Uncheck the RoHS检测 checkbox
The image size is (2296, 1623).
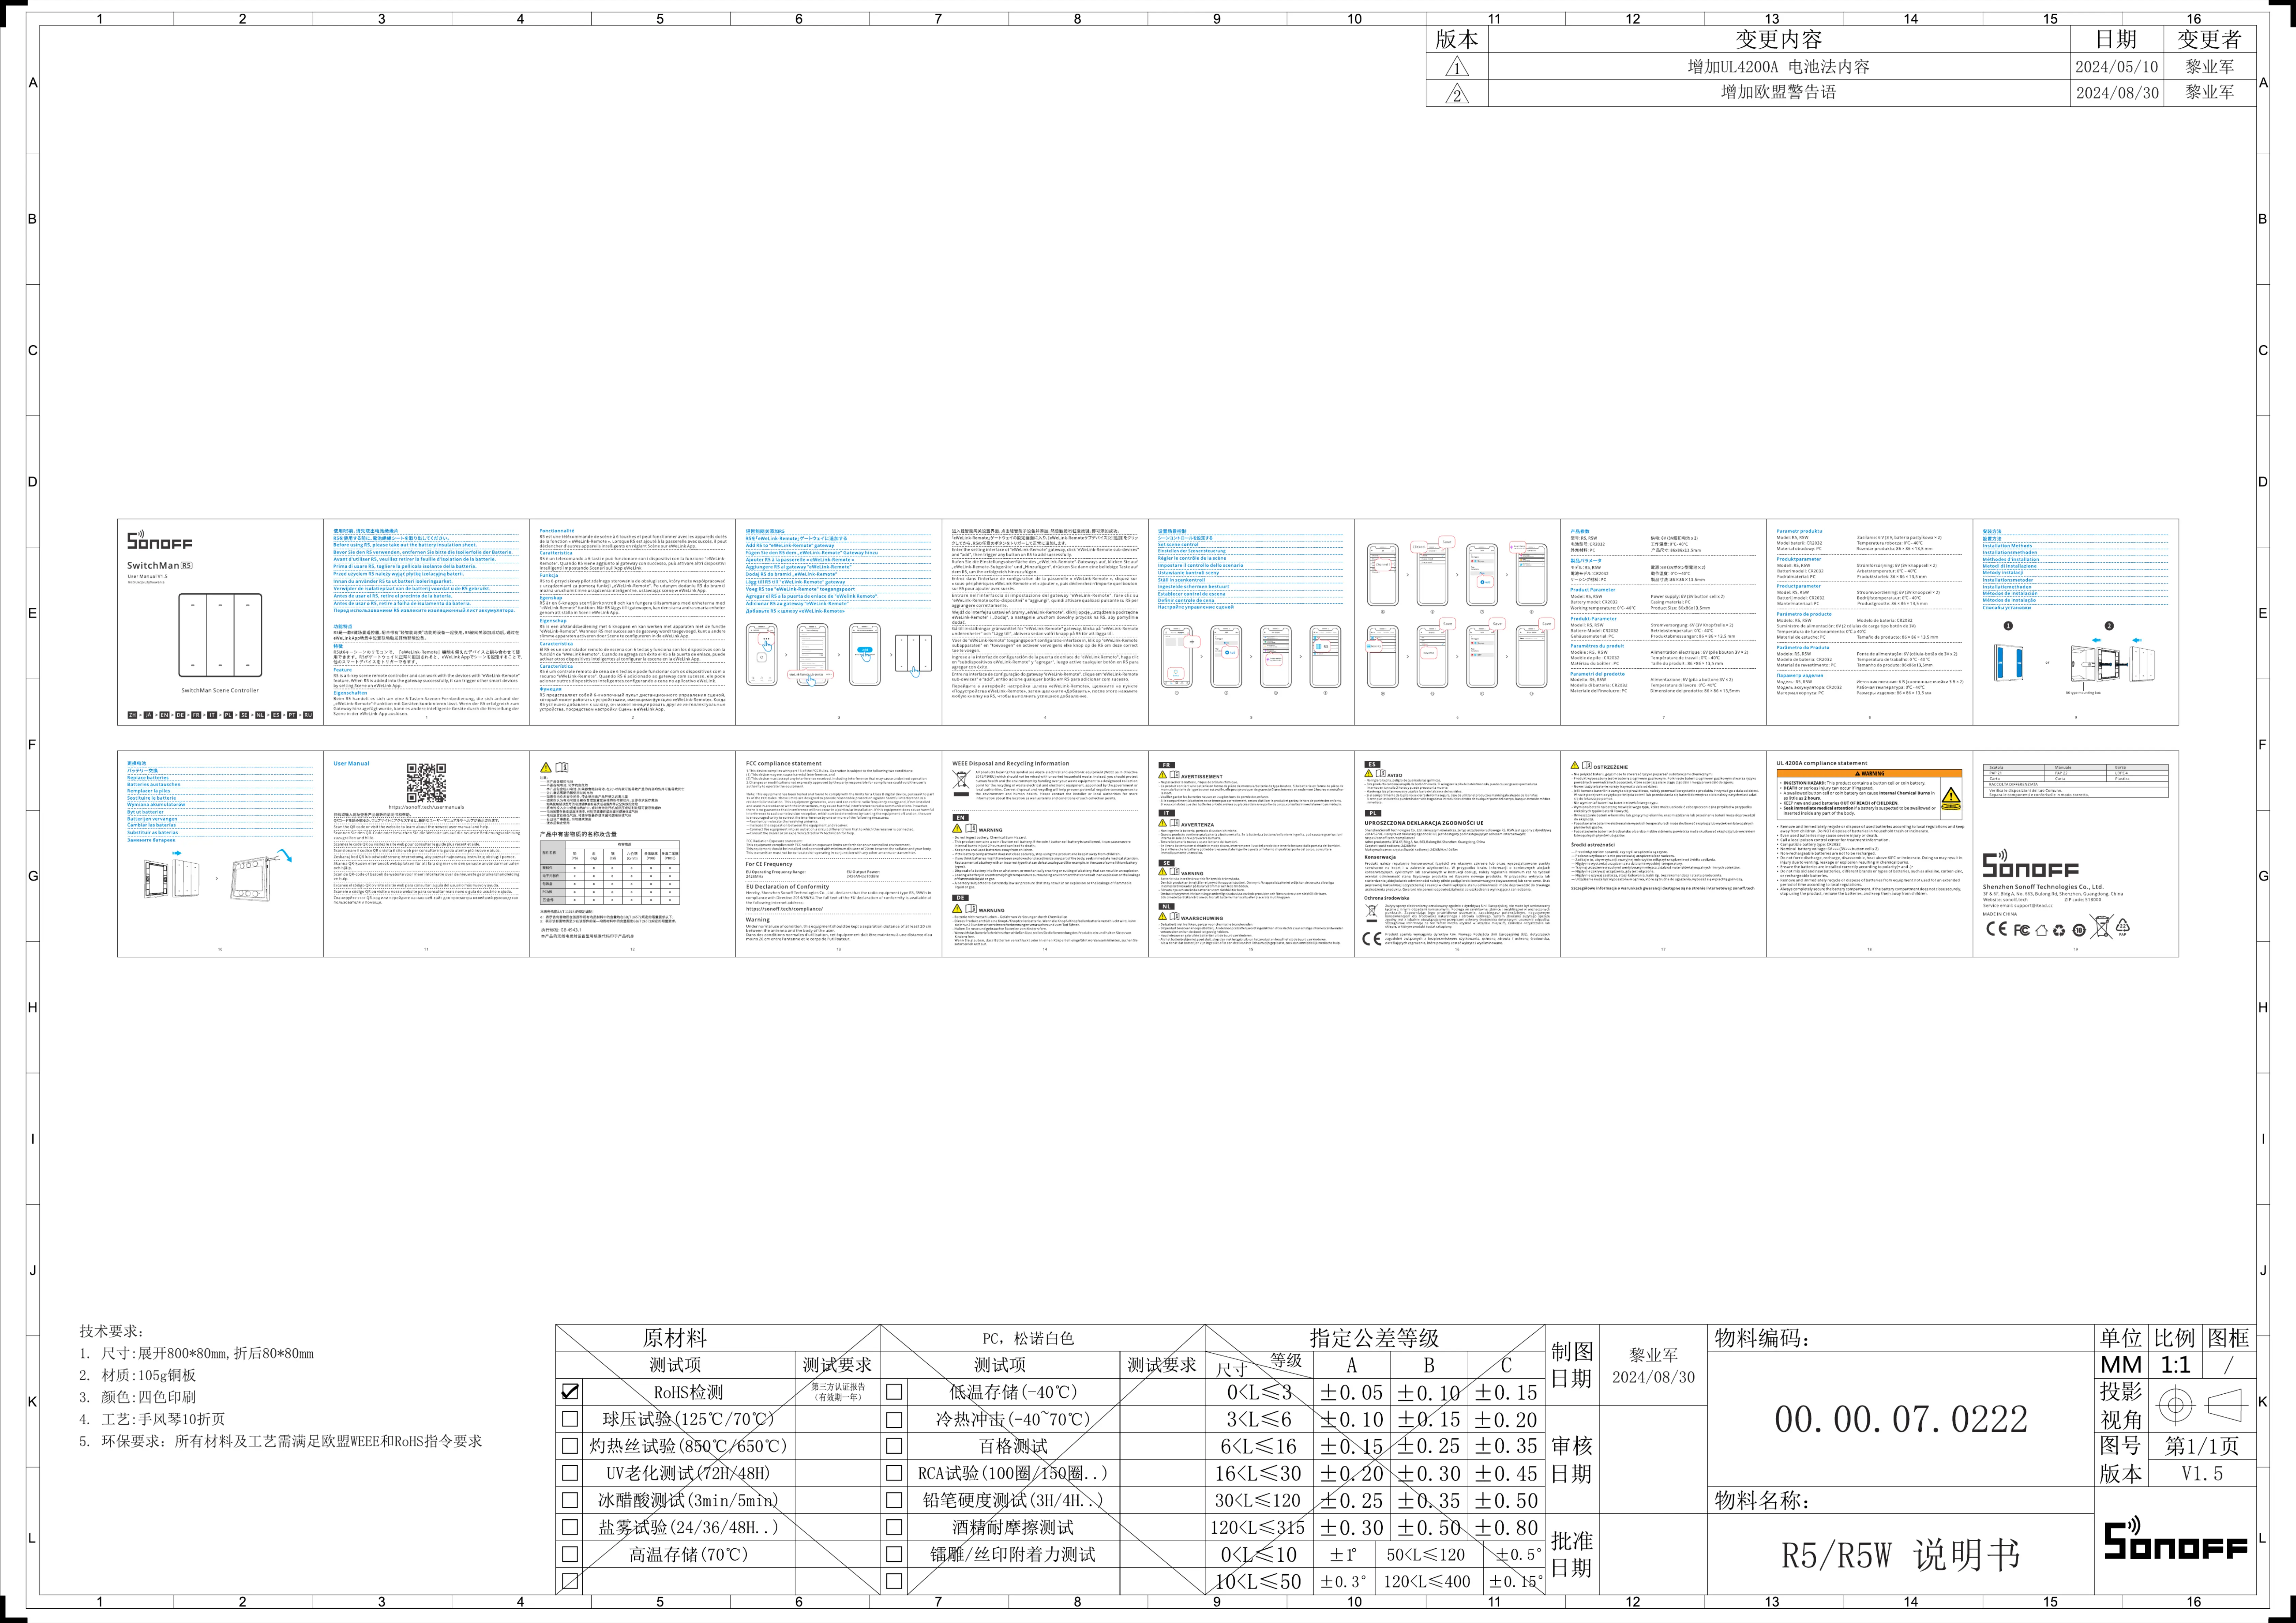pos(570,1391)
